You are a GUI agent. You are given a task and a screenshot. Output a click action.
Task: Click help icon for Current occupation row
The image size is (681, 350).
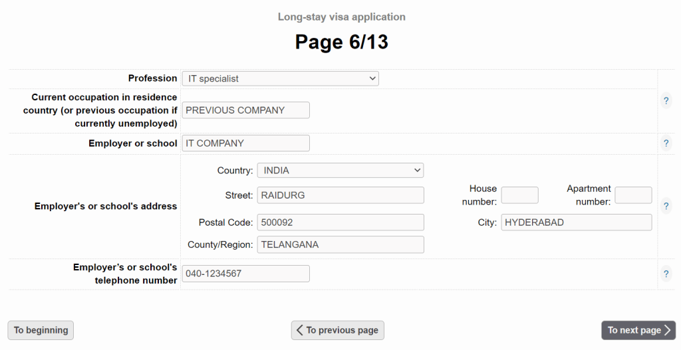coord(666,101)
